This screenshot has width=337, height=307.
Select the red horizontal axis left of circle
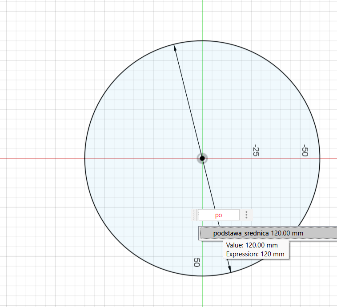40,158
